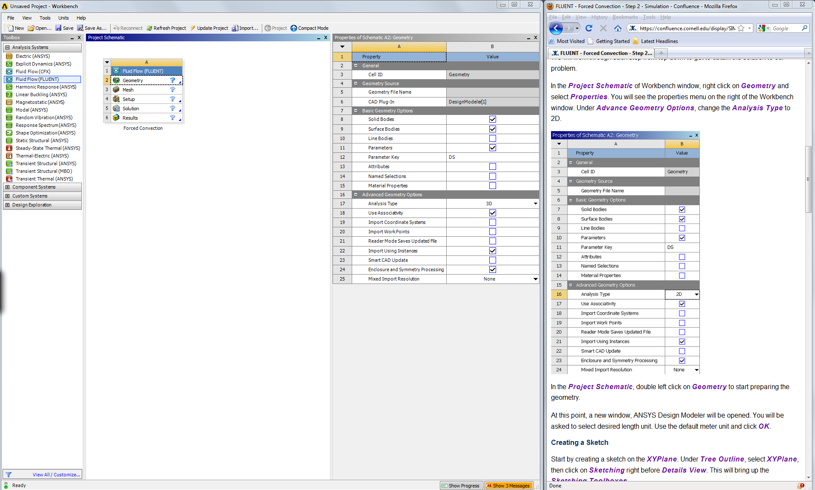Collapse the Basic Geometry Options section

tap(356, 111)
